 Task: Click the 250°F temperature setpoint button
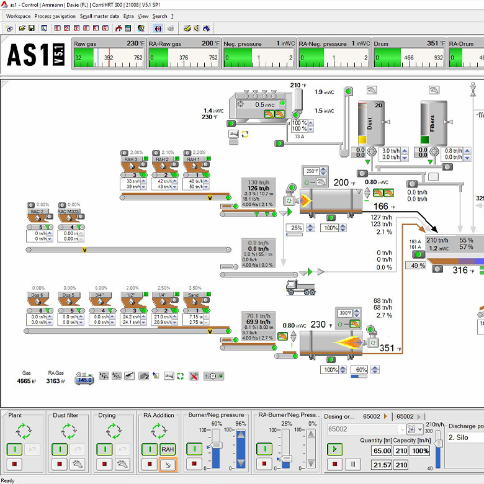[311, 171]
